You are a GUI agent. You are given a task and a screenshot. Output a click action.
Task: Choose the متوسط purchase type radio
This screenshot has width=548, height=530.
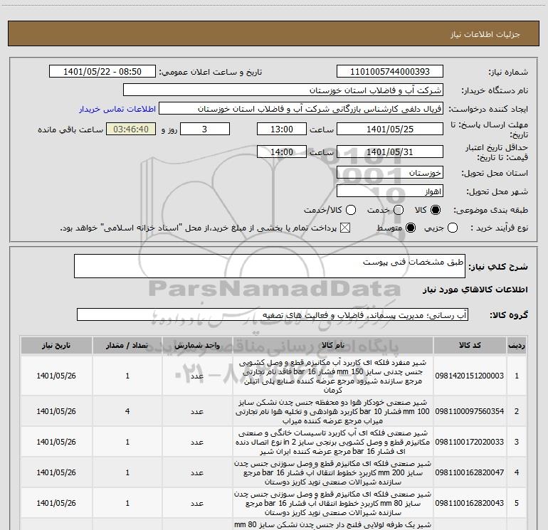411,228
